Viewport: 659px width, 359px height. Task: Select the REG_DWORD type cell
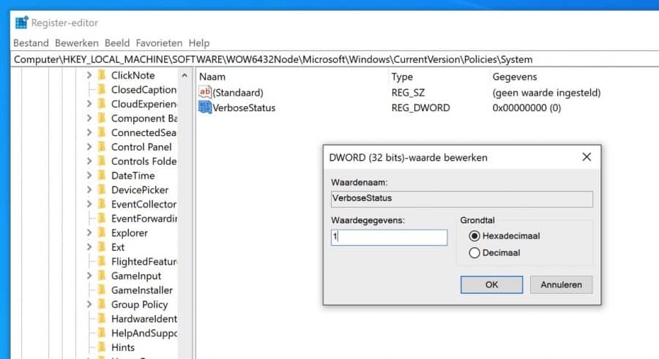[x=421, y=108]
